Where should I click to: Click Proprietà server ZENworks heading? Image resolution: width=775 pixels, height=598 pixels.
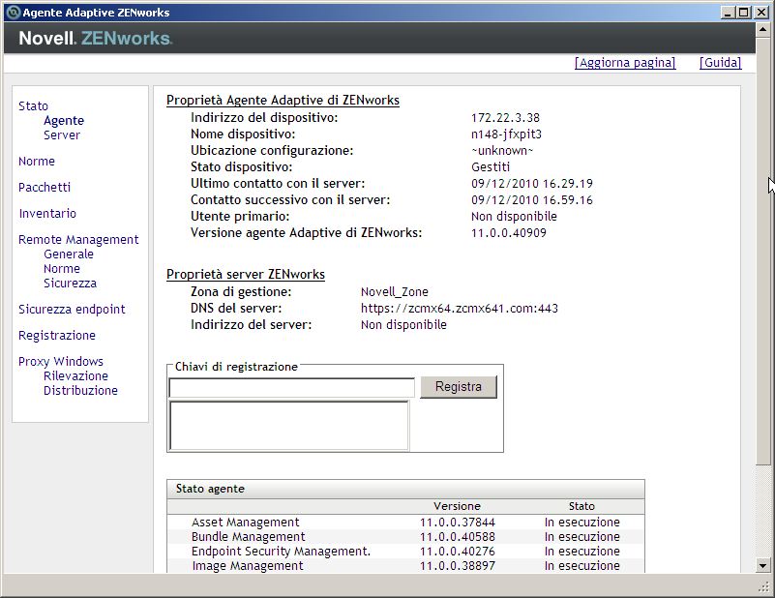tap(246, 274)
